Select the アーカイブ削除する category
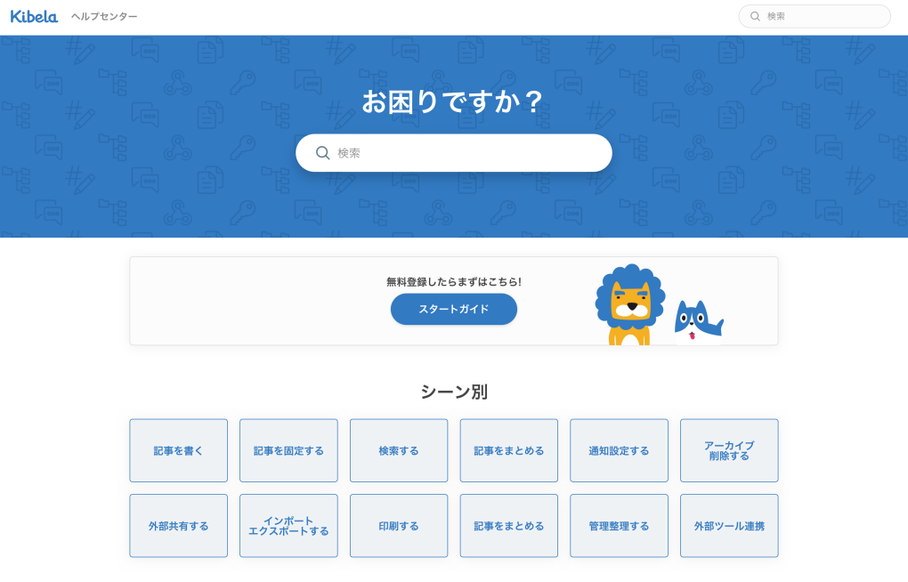 (x=729, y=450)
